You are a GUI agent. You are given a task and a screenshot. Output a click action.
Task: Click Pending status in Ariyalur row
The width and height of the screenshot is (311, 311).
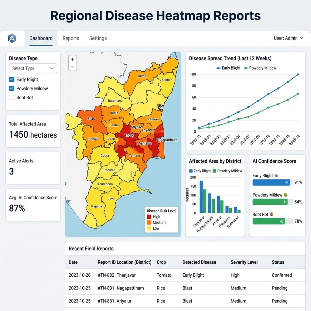(x=279, y=301)
